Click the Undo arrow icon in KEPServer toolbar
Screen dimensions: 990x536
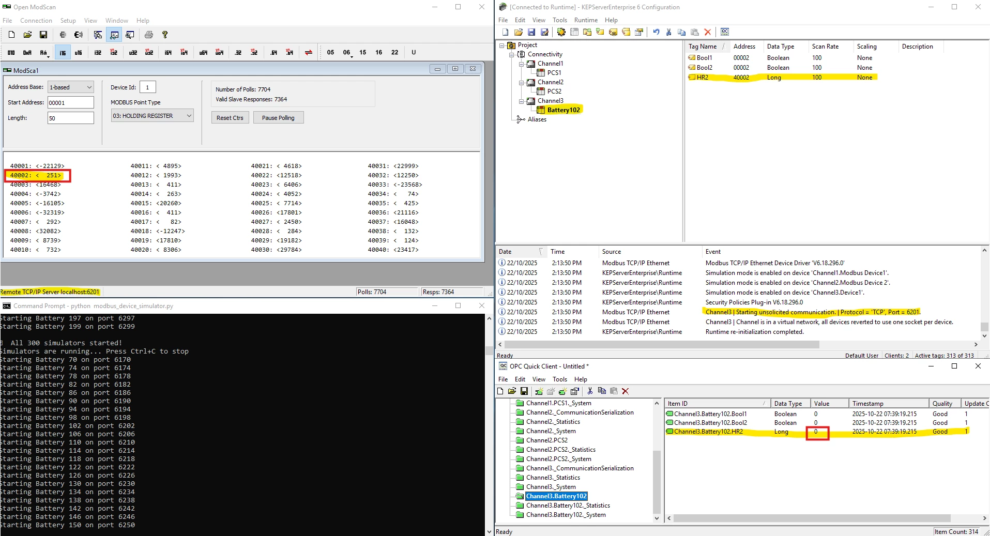pos(656,32)
